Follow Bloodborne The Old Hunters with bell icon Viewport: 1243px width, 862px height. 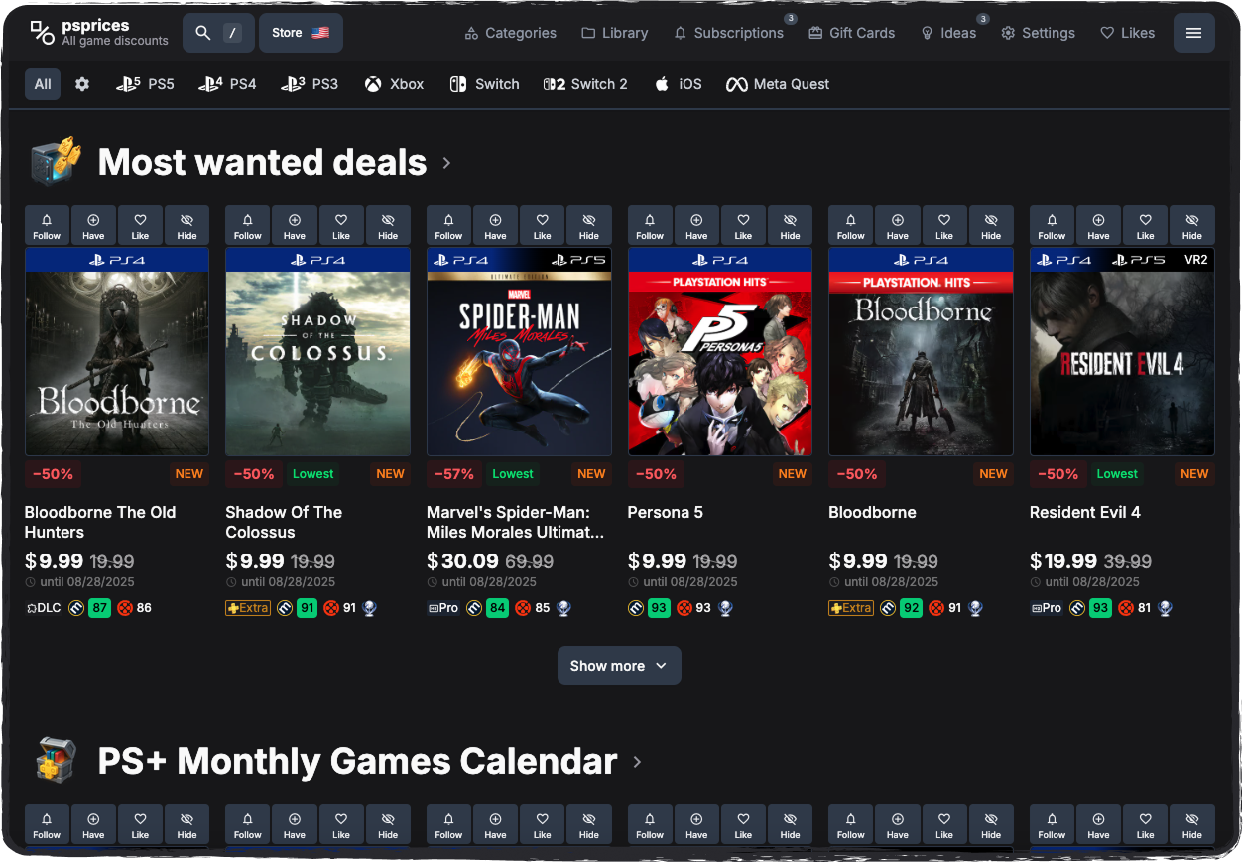point(47,225)
